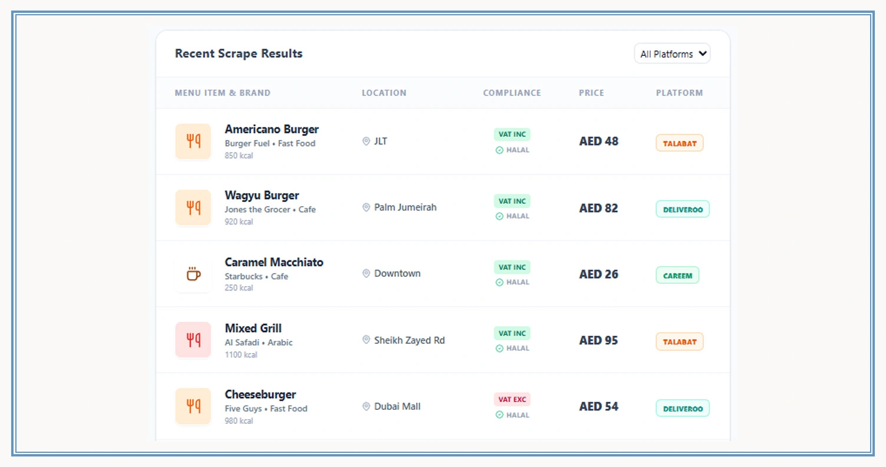The height and width of the screenshot is (467, 886).
Task: Click the MENU ITEM & BRAND column header
Action: click(222, 92)
